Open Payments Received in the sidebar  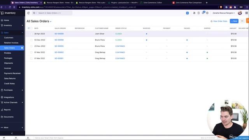pyautogui.click(x=12, y=73)
